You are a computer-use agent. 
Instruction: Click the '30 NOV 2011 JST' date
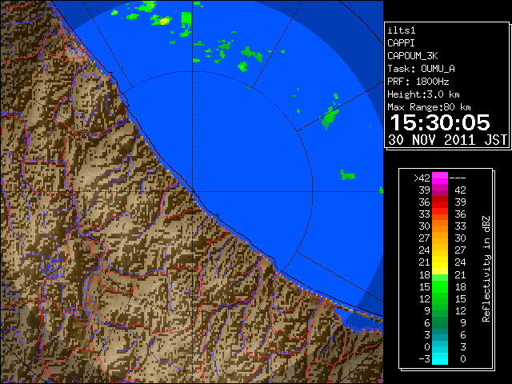point(447,140)
